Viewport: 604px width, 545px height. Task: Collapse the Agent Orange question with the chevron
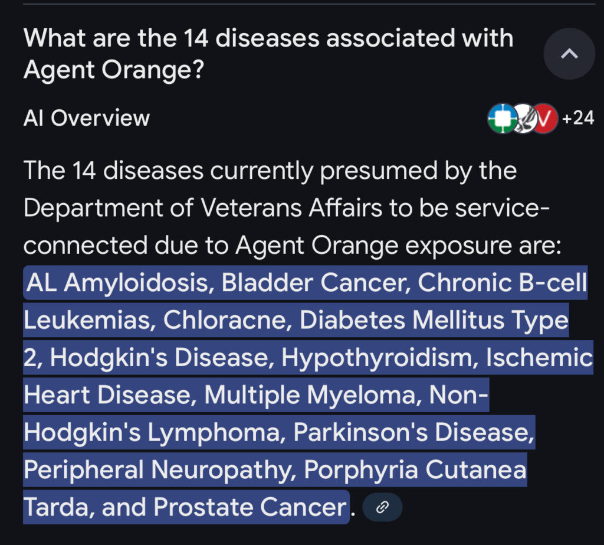pos(569,54)
